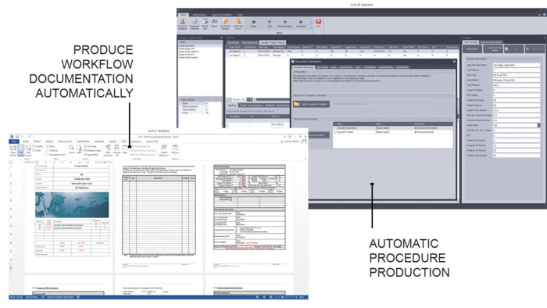Open the Macros dropdown in Word ribbon
The image size is (547, 308).
175,150
